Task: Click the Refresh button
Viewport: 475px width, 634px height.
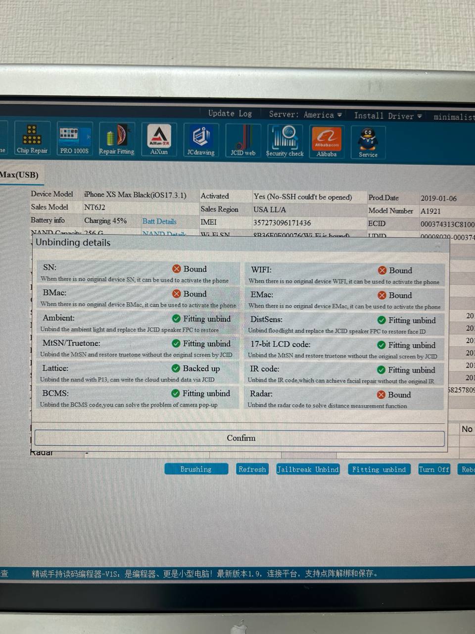Action: pyautogui.click(x=252, y=469)
